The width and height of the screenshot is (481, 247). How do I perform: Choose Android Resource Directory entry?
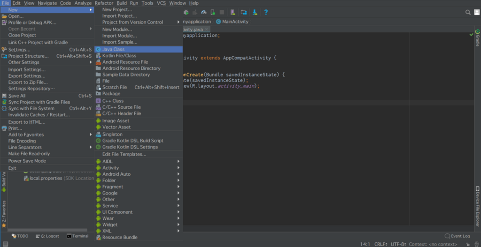click(139, 68)
